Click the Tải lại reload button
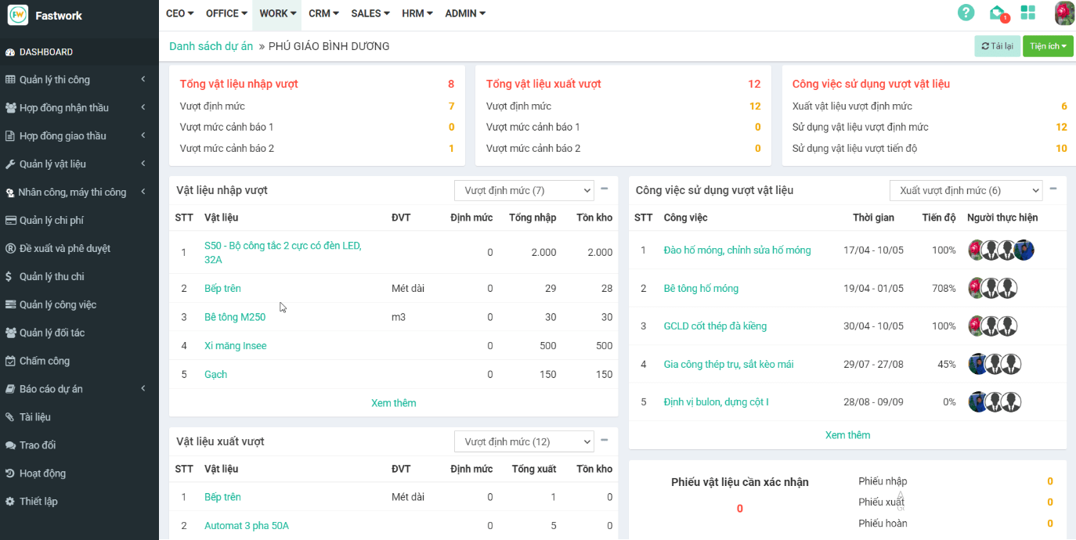The image size is (1076, 540). pyautogui.click(x=997, y=46)
